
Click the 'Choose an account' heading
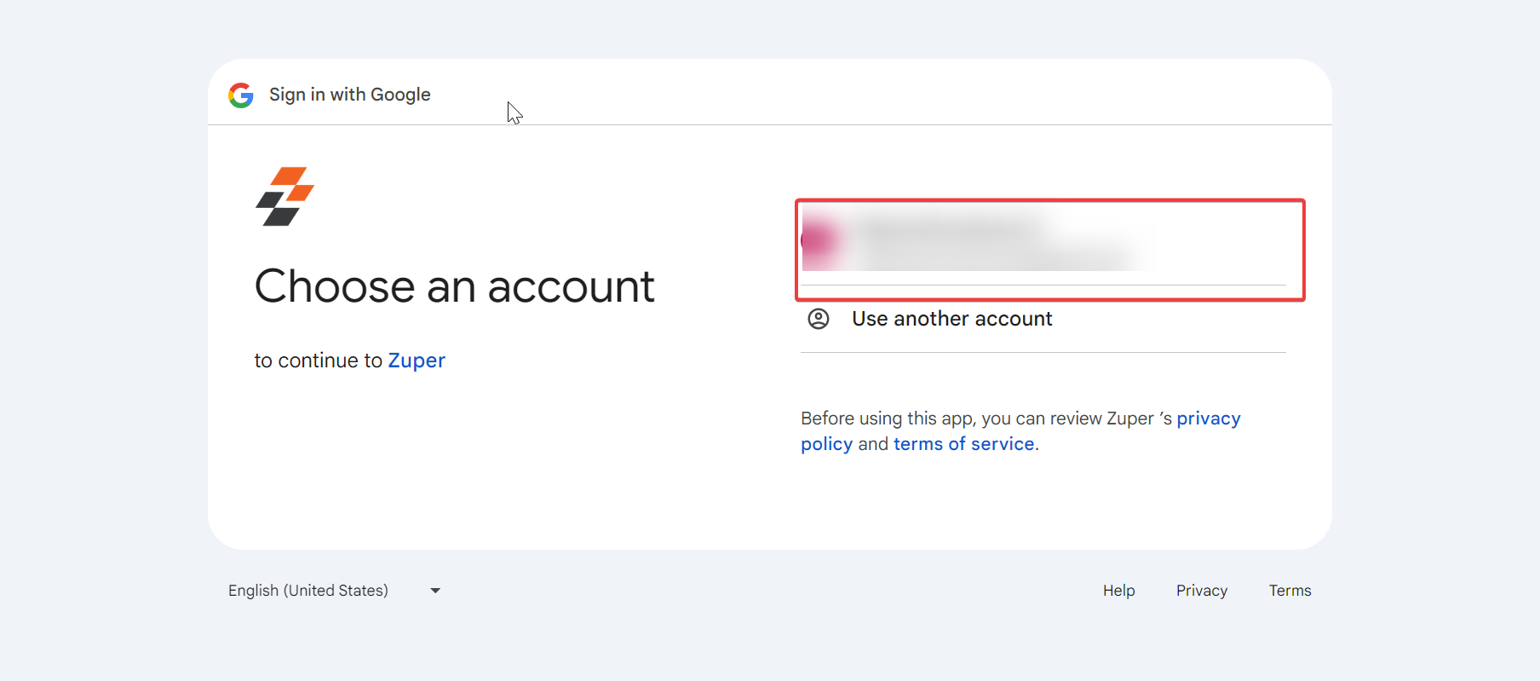tap(455, 286)
